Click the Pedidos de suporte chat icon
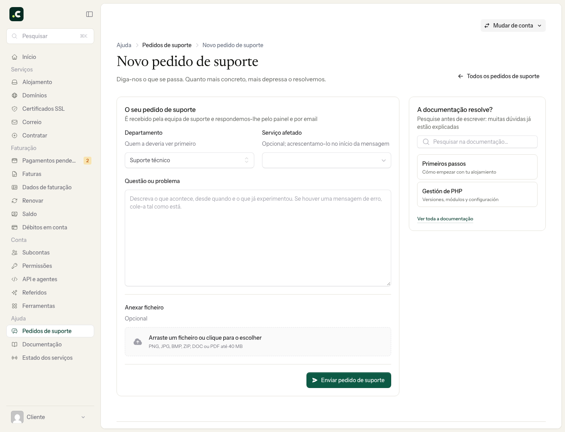The height and width of the screenshot is (432, 565). [15, 331]
